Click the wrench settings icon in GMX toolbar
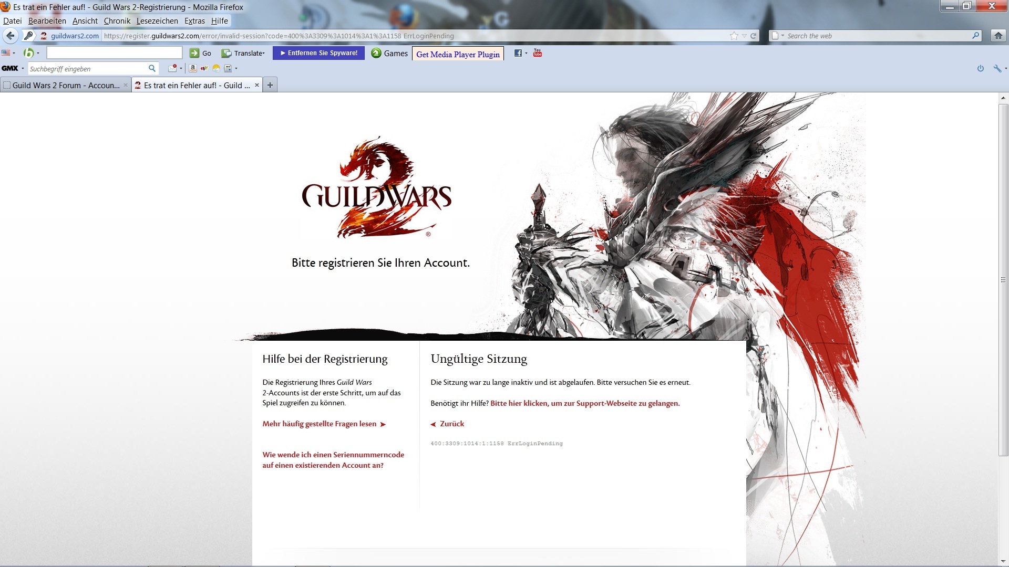 997,68
